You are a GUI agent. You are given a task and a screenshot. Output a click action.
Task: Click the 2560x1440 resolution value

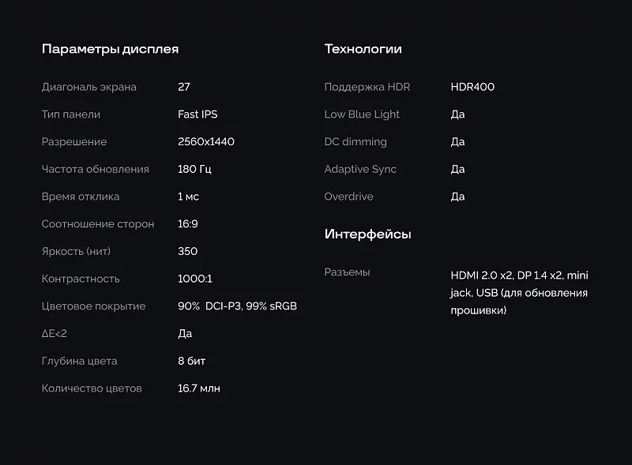click(x=205, y=142)
